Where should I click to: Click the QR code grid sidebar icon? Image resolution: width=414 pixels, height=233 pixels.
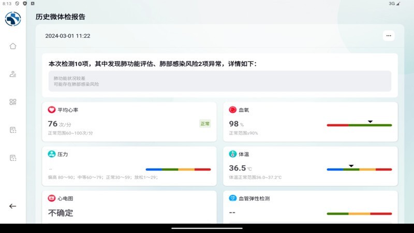(x=13, y=102)
